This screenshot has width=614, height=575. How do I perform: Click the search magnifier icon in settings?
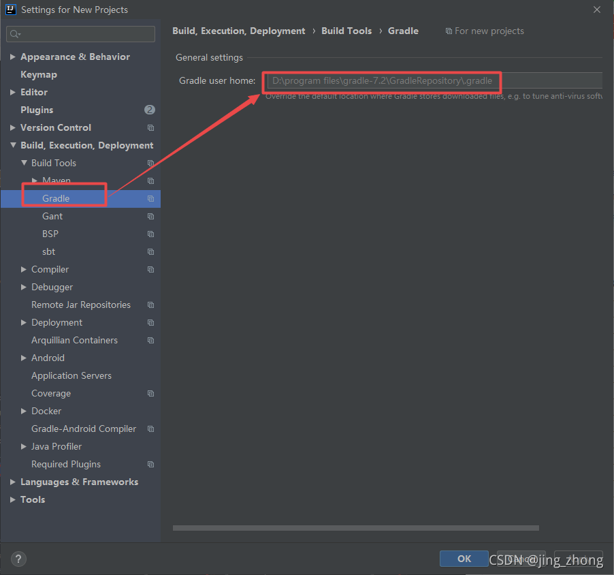(x=14, y=34)
